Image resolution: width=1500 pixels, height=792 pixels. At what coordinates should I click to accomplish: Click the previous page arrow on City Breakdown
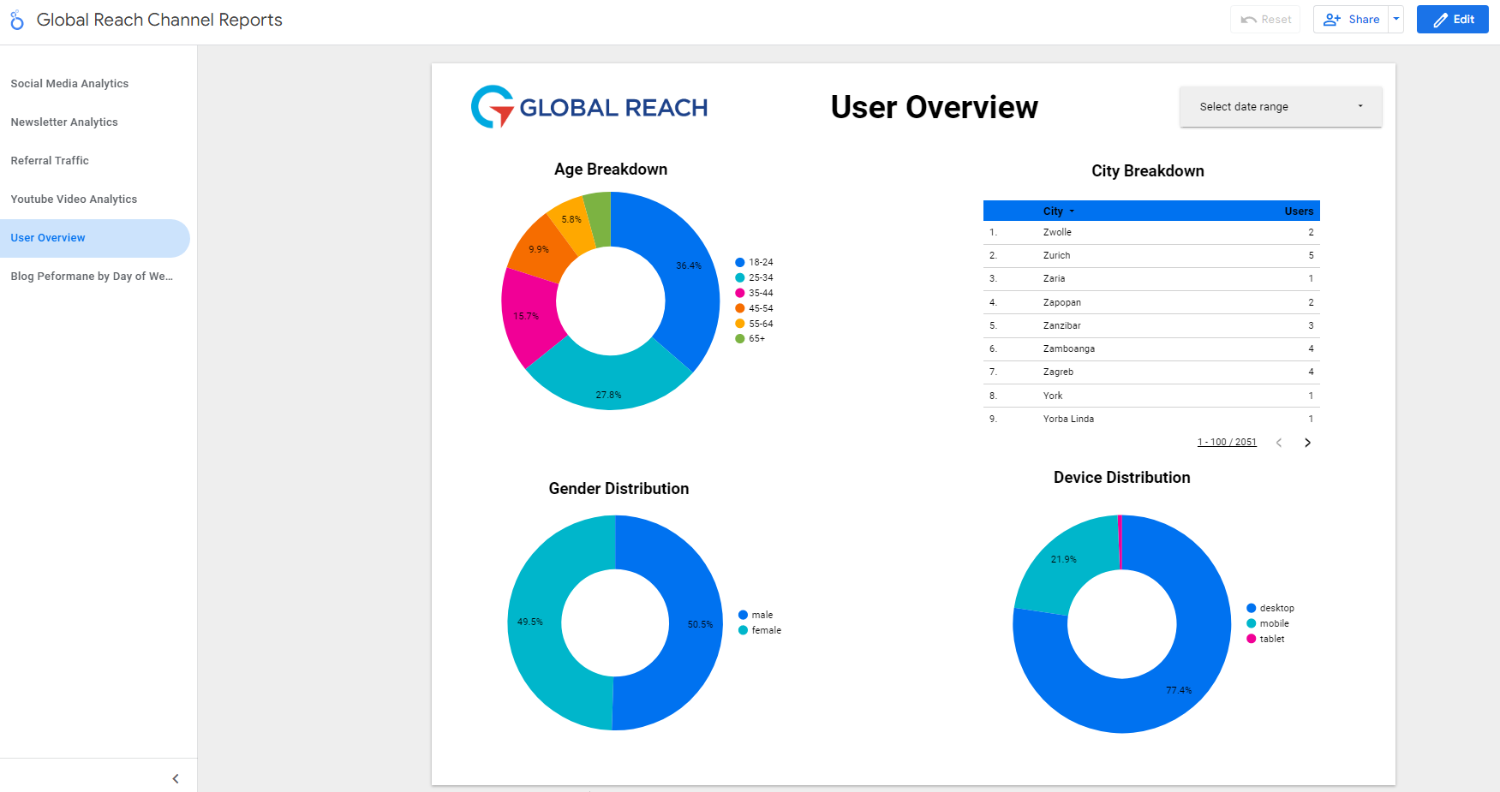pyautogui.click(x=1279, y=443)
